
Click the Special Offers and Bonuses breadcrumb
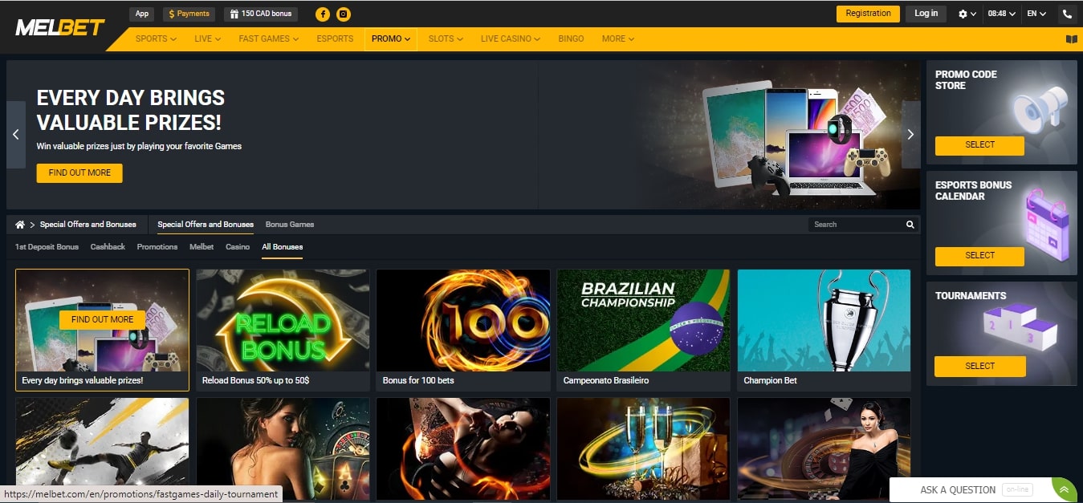point(88,225)
